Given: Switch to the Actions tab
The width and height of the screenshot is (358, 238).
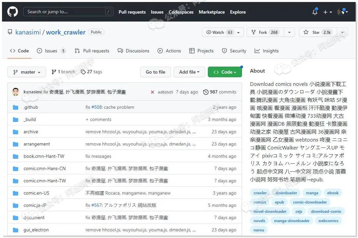Looking at the screenshot, I should point(169,51).
